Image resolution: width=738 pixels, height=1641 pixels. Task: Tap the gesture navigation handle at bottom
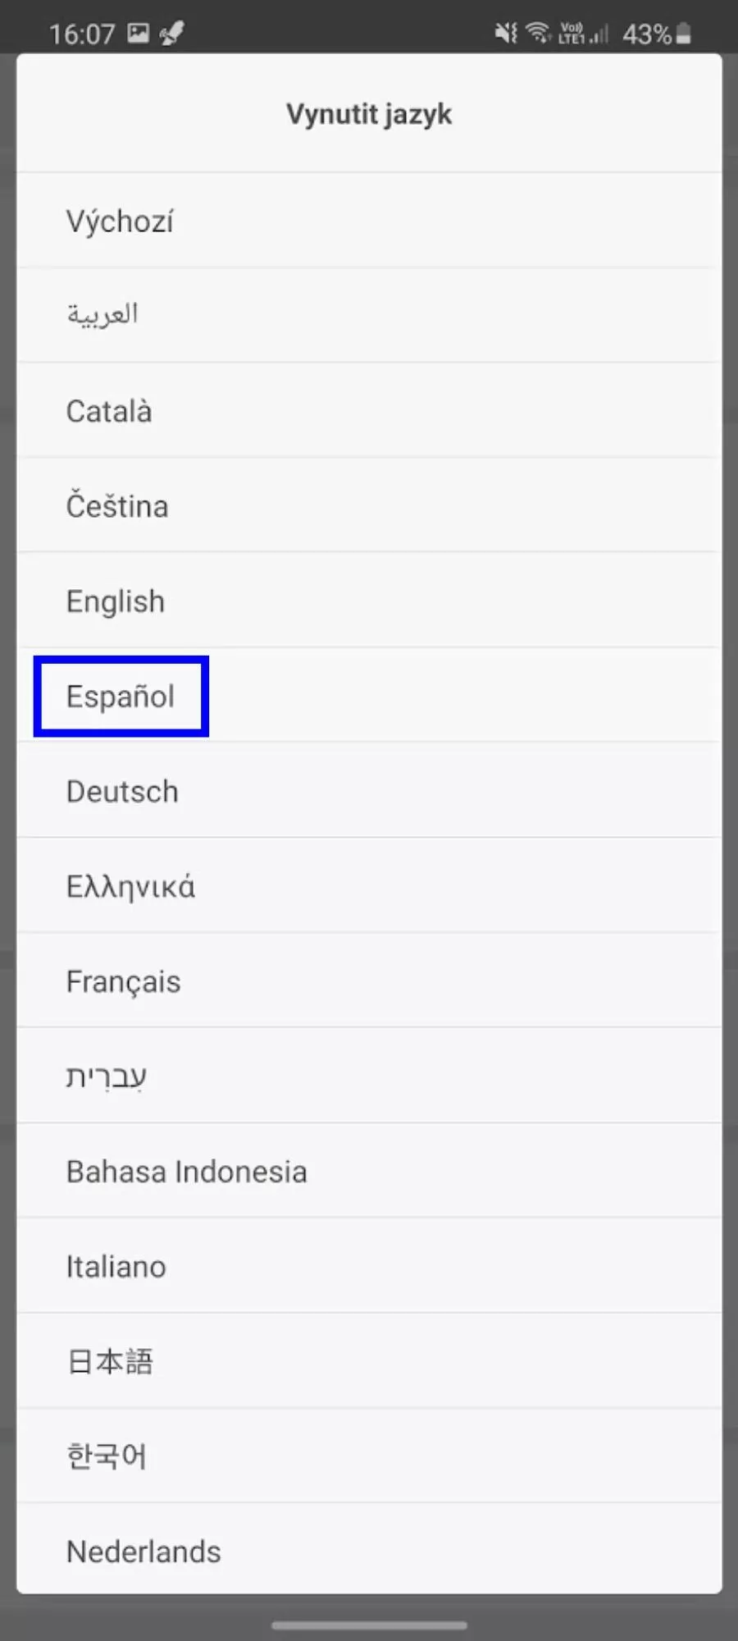(x=369, y=1625)
